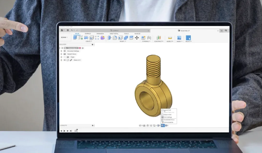Toggle Layout Grid checkbox
The height and width of the screenshot is (153, 262).
pos(162,110)
